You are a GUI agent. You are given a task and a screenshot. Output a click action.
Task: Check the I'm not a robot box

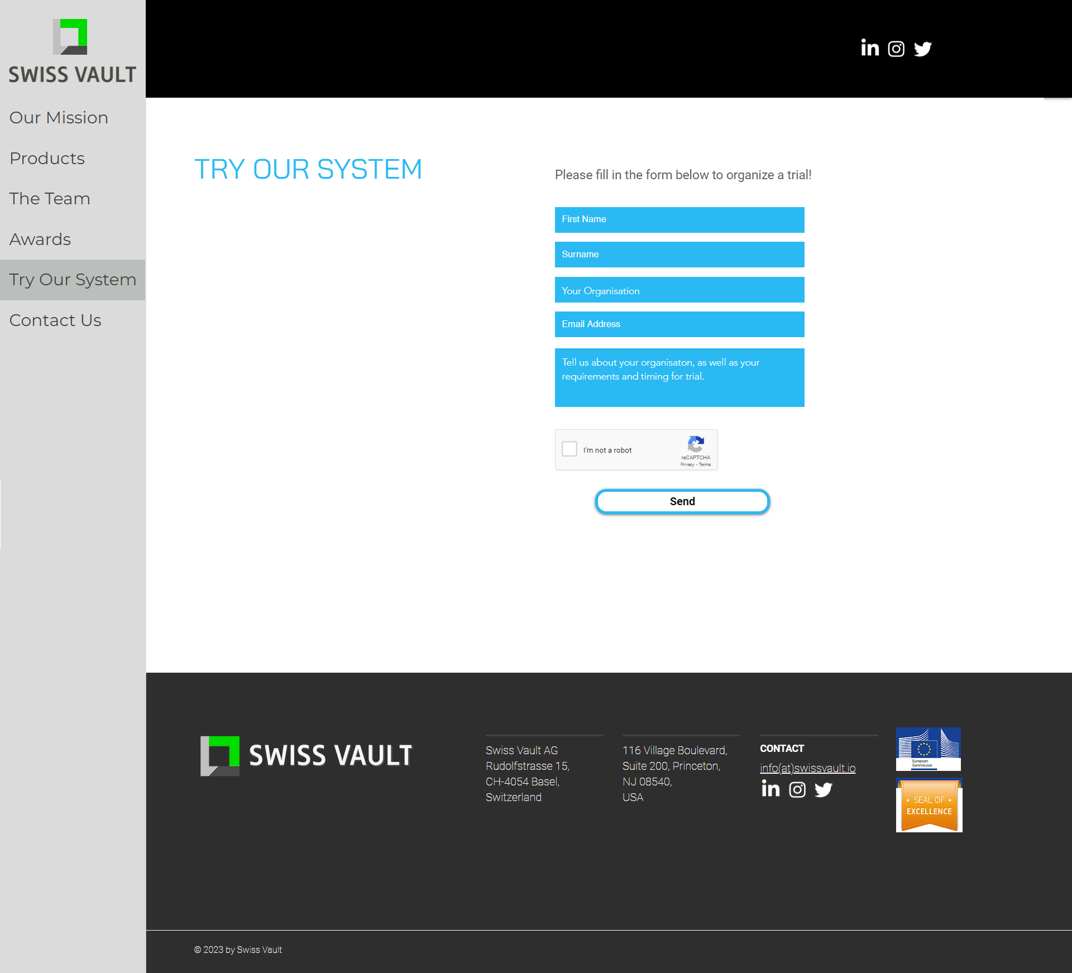[x=569, y=449]
